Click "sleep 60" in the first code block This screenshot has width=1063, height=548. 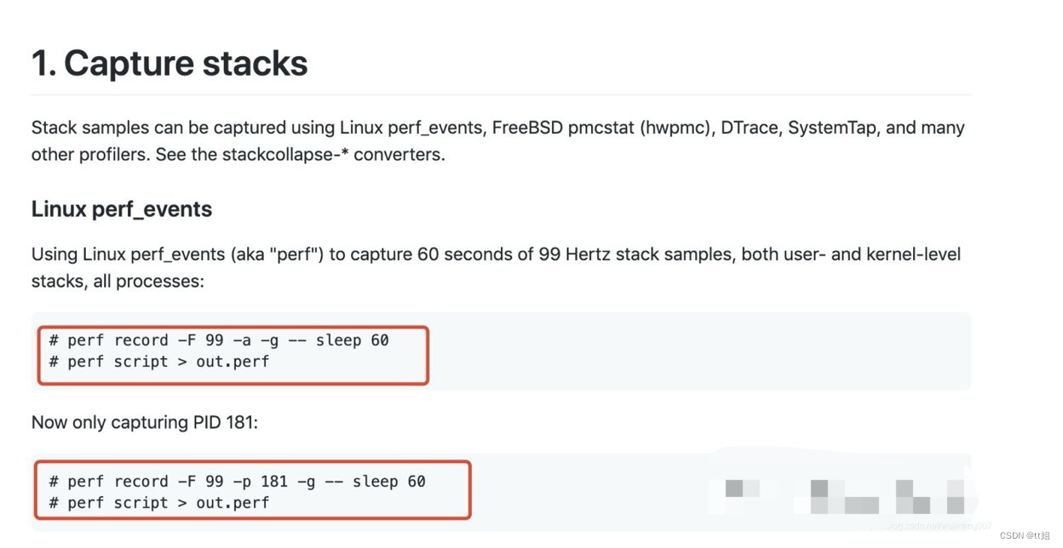click(x=352, y=340)
